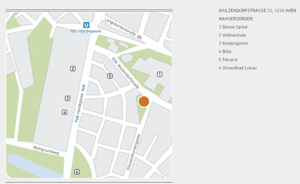Click the Langobardenstraße street label
Screen dimensions: 300x184
[x=120, y=26]
